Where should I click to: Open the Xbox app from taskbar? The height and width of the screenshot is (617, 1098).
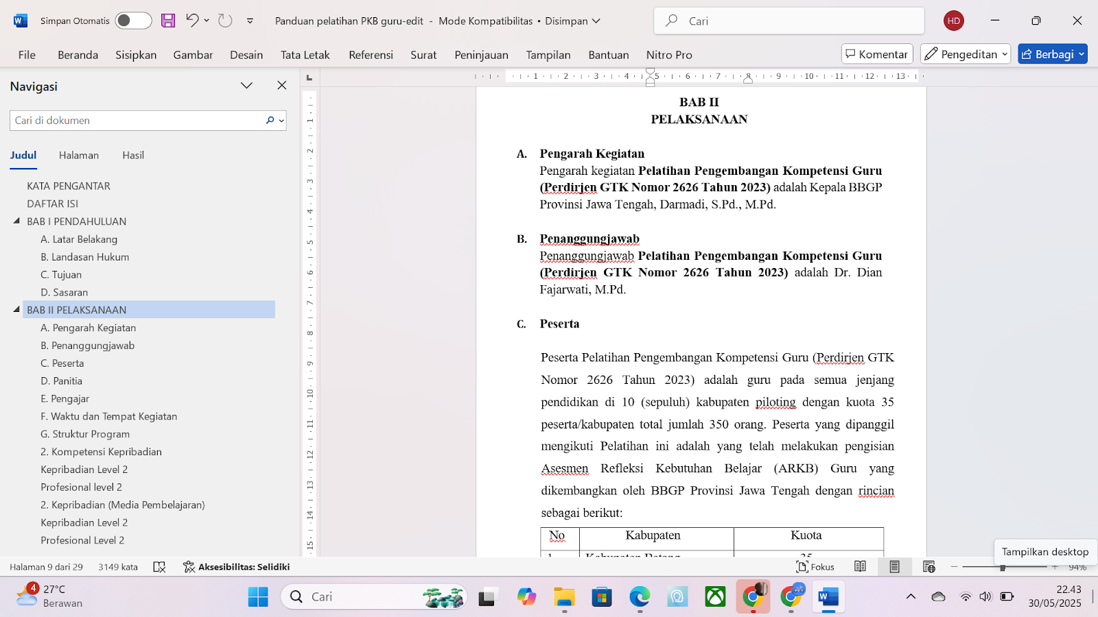coord(715,597)
